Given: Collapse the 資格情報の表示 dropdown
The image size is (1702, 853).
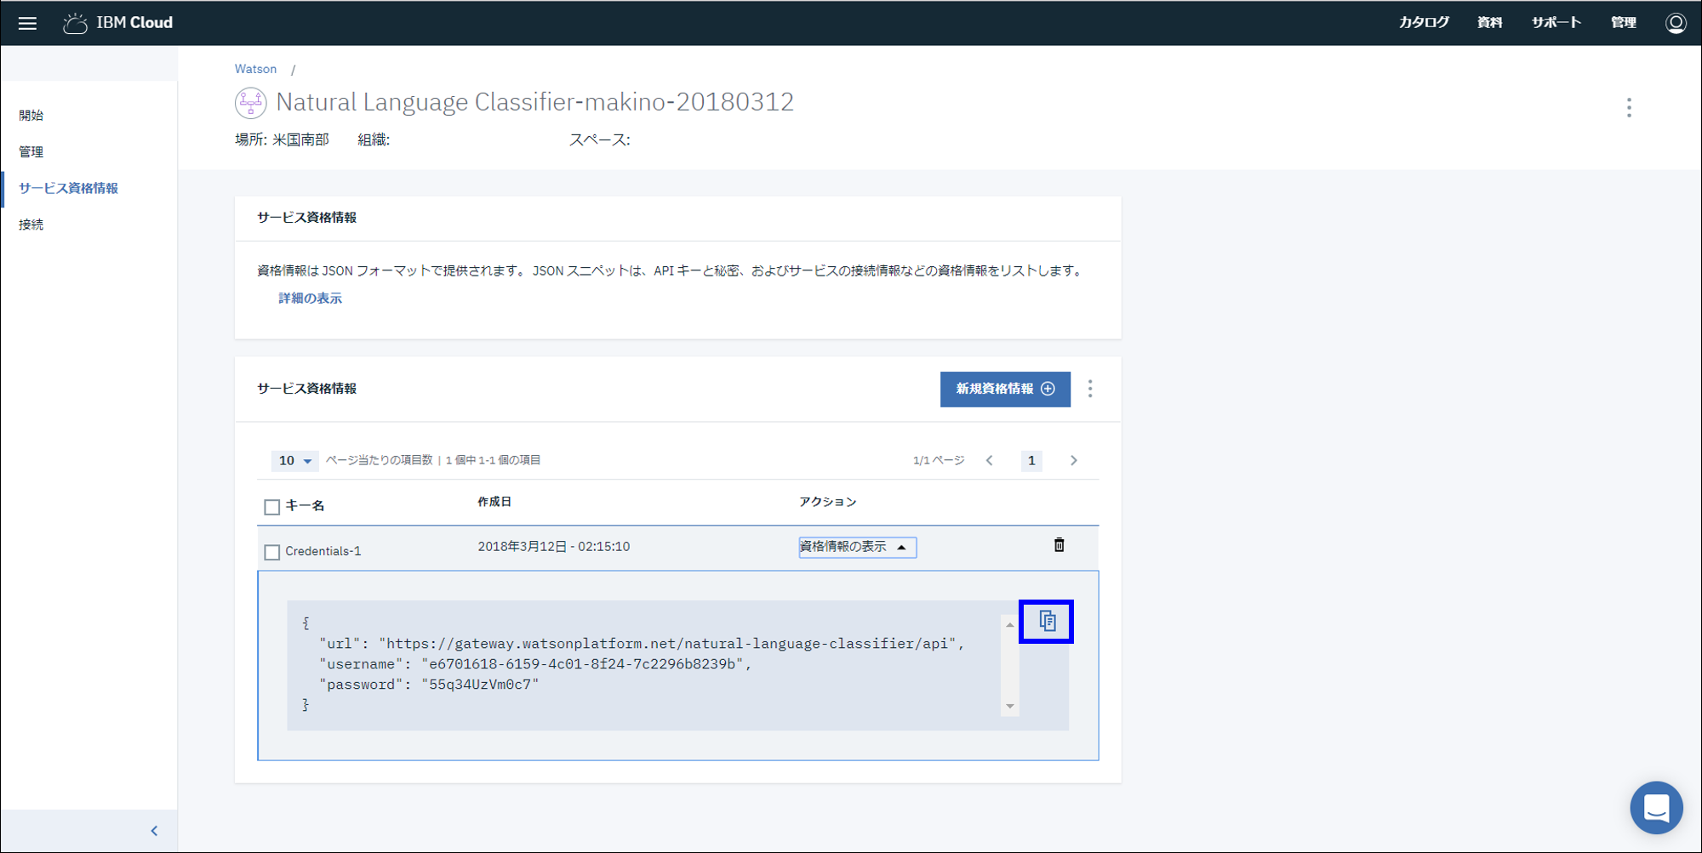Looking at the screenshot, I should tap(857, 547).
